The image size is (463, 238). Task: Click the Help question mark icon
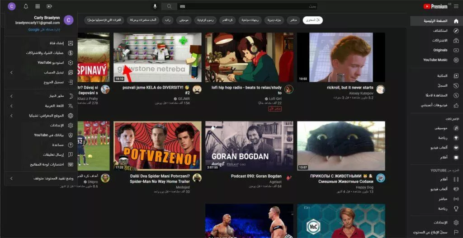pyautogui.click(x=70, y=145)
